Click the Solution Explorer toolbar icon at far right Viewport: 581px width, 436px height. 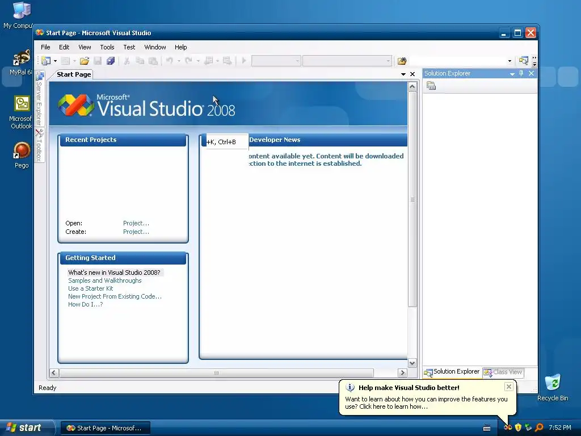point(523,61)
